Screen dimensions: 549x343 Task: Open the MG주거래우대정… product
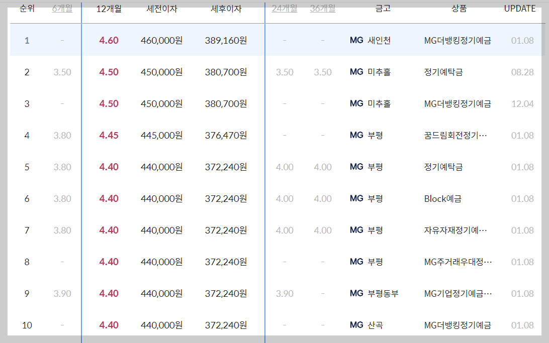(x=458, y=262)
